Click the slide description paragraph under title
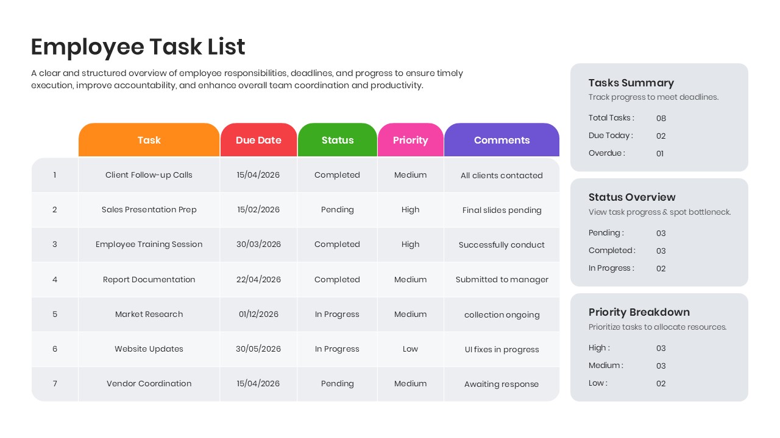Screen dimensions: 780x438 [x=247, y=79]
